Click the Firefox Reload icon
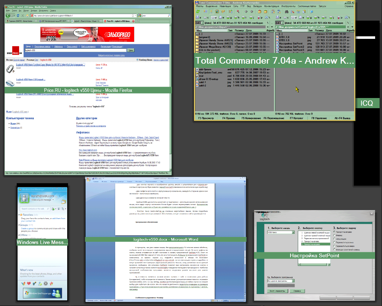The width and height of the screenshot is (382, 306). pyautogui.click(x=18, y=16)
